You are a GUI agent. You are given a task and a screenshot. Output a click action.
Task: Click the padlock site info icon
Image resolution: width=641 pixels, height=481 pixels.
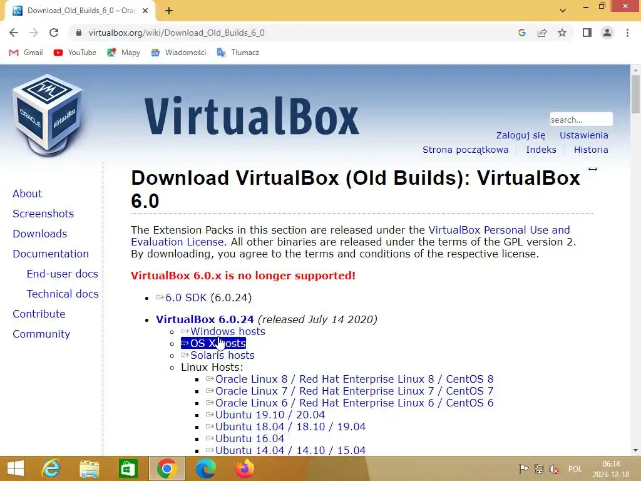click(79, 33)
